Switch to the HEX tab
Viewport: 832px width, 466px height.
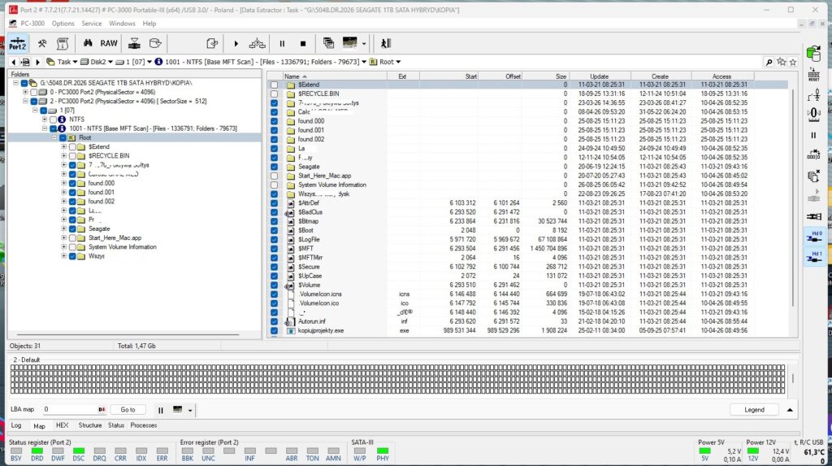pos(62,425)
